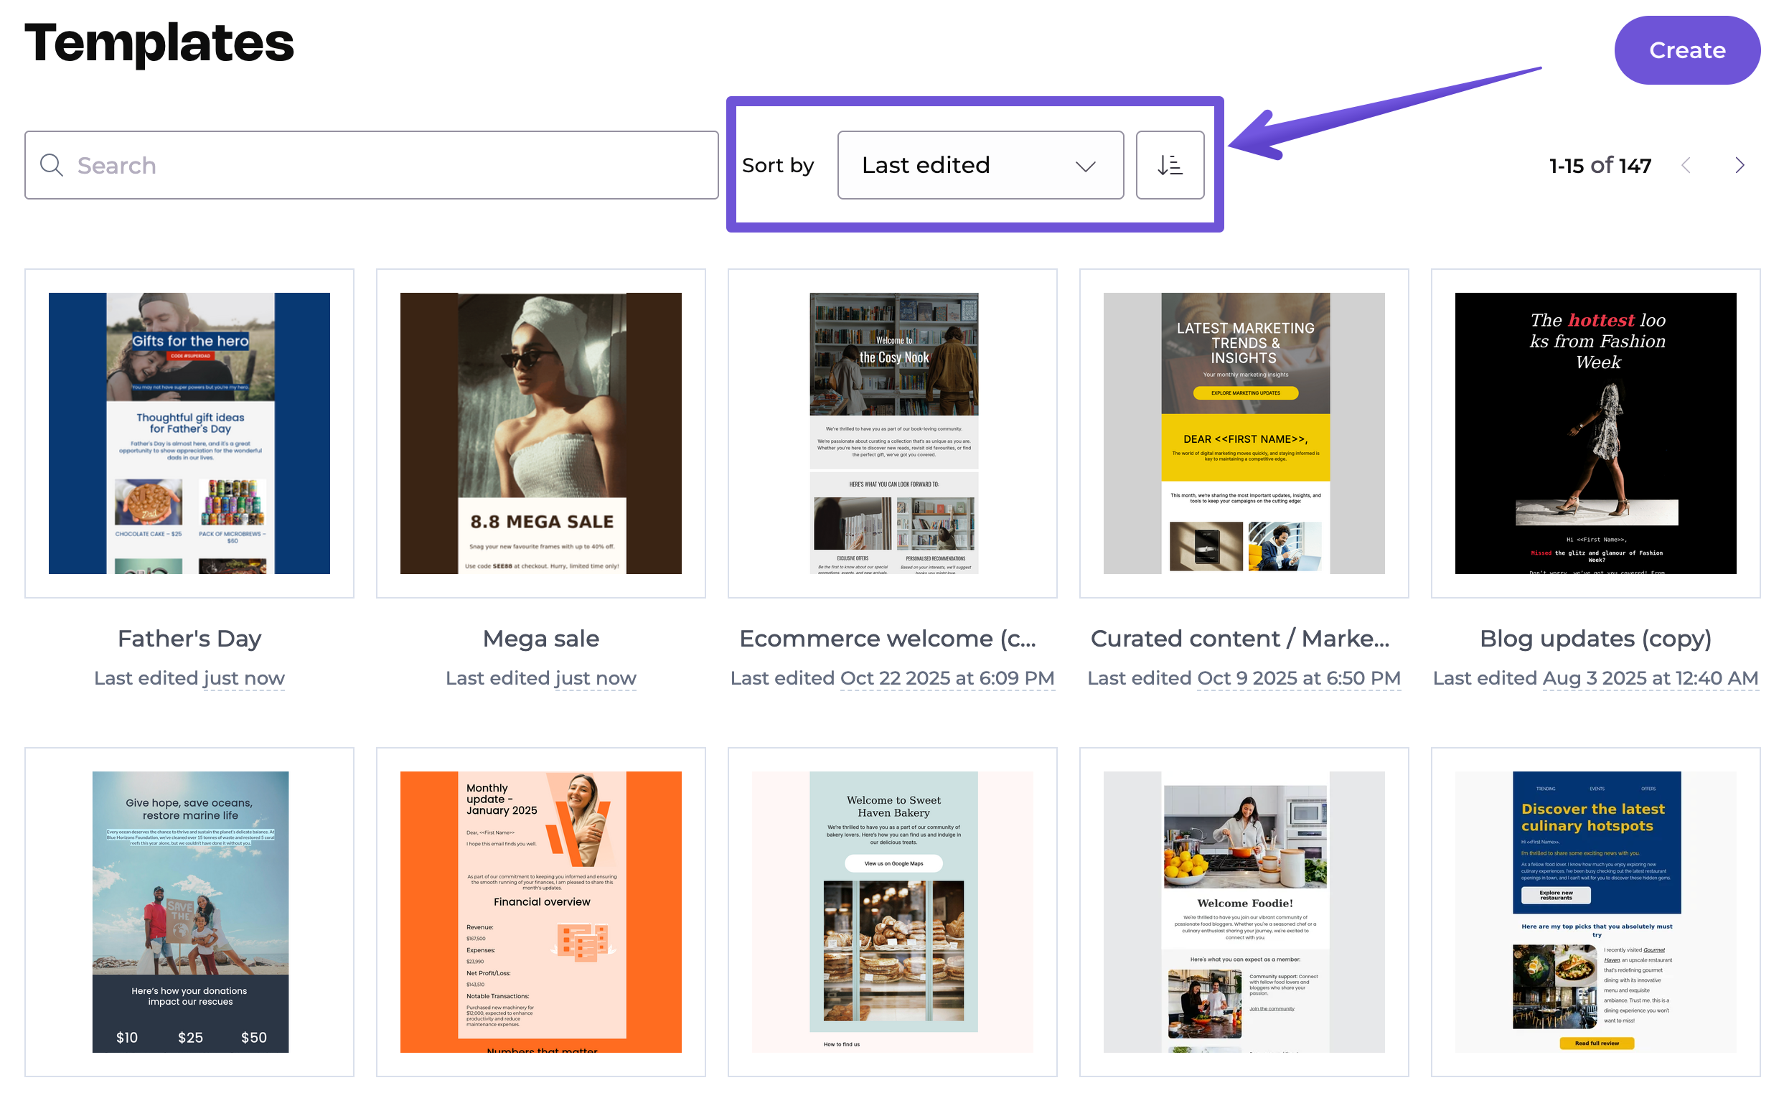Open the 8.8 Mega Sale template thumbnail
The width and height of the screenshot is (1784, 1098).
[540, 433]
